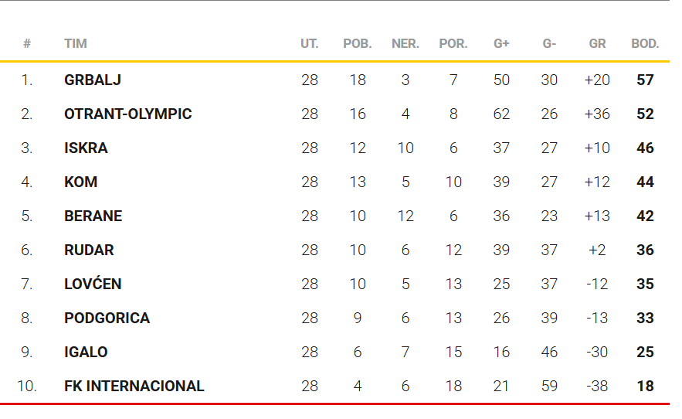
Task: Click the Otrant-Olympic team name
Action: coord(127,114)
